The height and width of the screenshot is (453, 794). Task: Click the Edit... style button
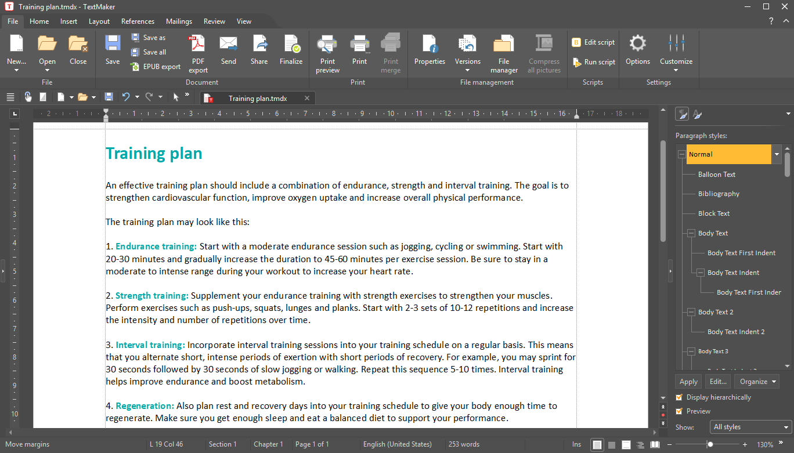click(718, 382)
